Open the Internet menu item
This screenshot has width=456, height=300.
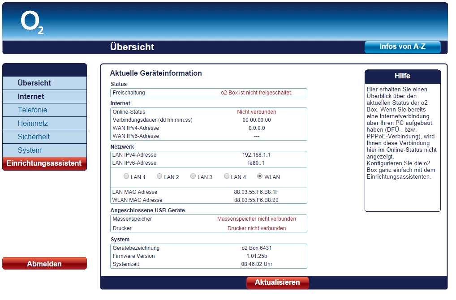tap(44, 97)
